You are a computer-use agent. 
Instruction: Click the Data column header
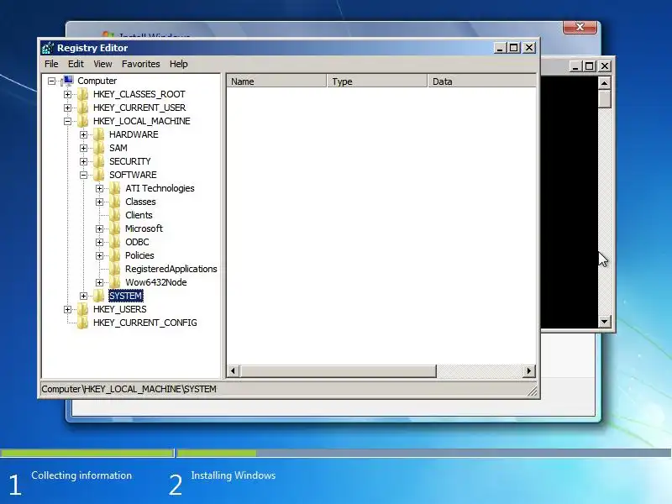point(481,81)
